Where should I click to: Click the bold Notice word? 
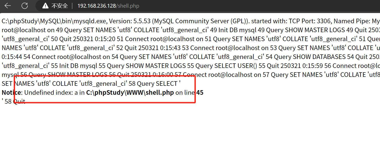point(12,92)
